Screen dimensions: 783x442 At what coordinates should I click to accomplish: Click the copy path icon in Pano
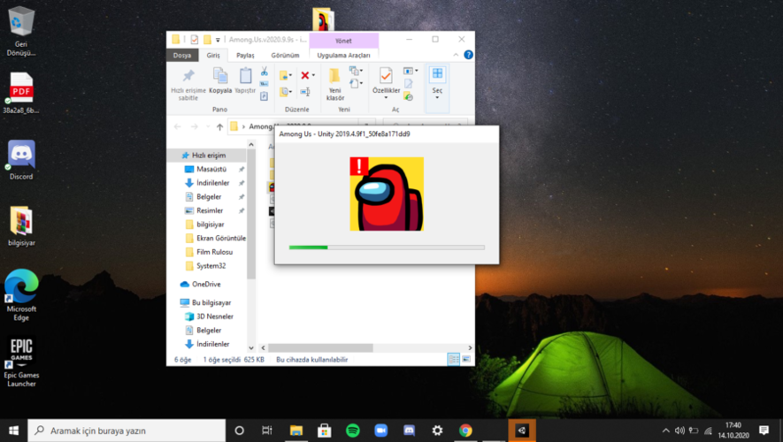265,84
